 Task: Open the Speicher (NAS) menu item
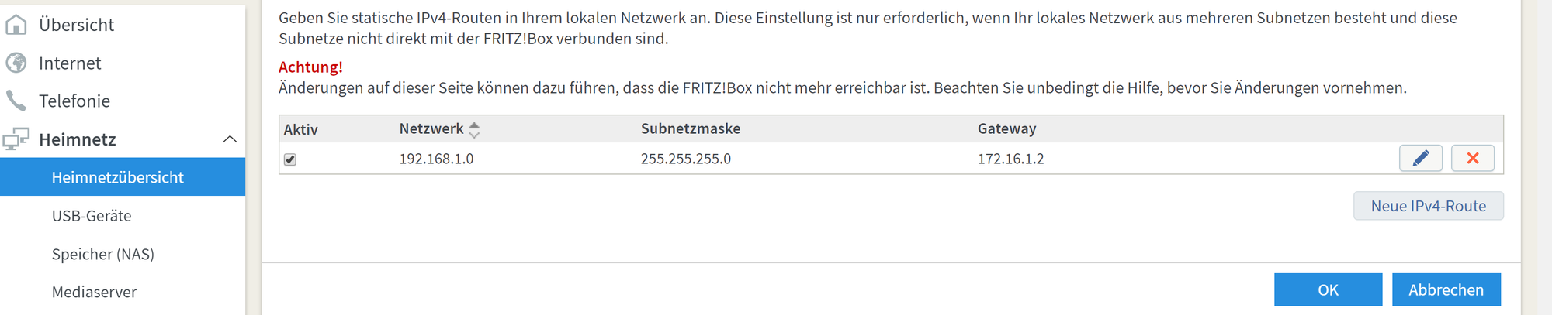pos(103,254)
